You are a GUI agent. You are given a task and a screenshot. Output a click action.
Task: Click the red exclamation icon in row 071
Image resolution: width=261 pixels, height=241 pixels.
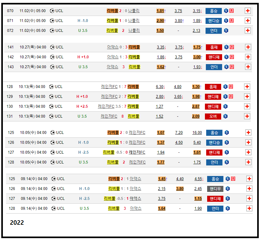tap(231, 21)
